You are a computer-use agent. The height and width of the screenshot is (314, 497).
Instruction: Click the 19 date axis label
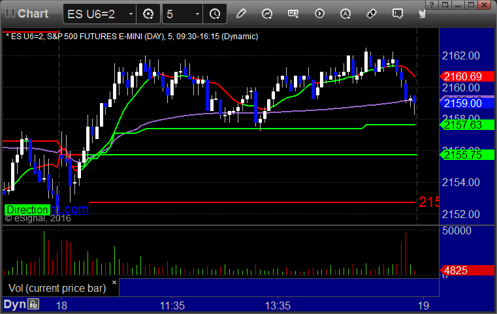tap(423, 306)
